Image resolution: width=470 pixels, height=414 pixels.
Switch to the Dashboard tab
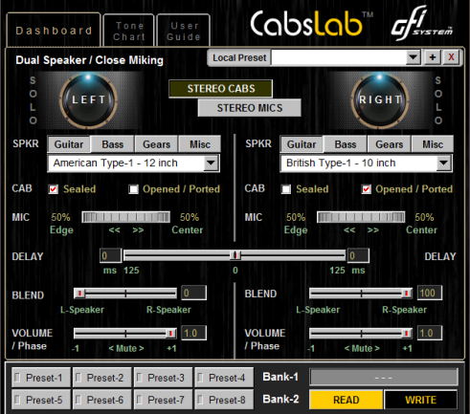[54, 31]
